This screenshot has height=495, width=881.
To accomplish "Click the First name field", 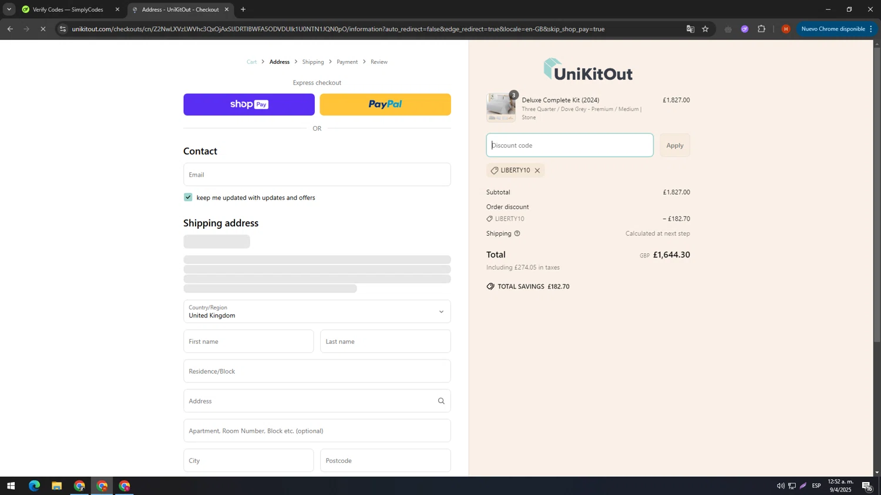I will (x=248, y=341).
